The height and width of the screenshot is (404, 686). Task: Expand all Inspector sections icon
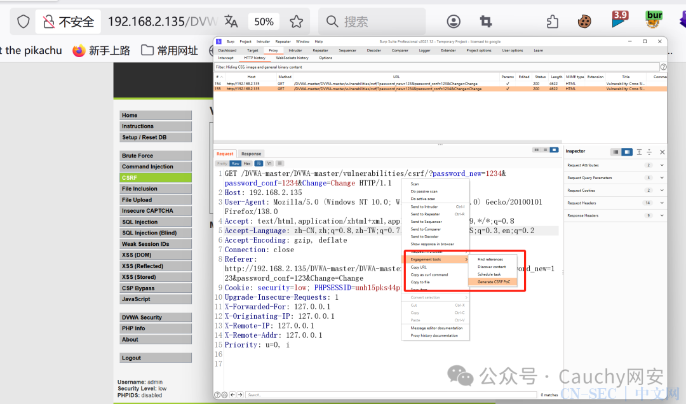coord(639,152)
